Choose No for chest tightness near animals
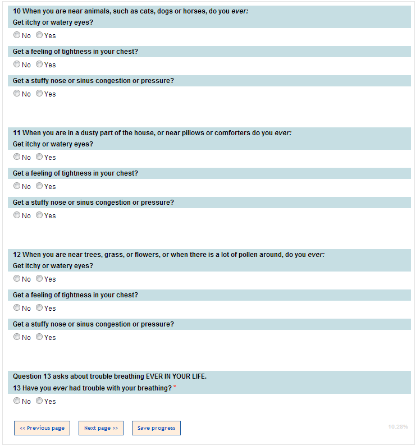The width and height of the screenshot is (416, 446). pyautogui.click(x=17, y=65)
